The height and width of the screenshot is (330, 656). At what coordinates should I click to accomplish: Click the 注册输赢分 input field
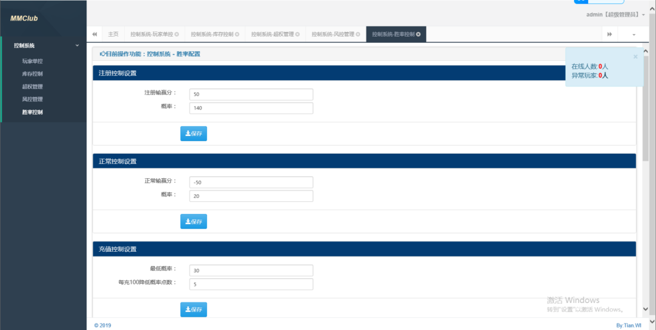coord(251,94)
